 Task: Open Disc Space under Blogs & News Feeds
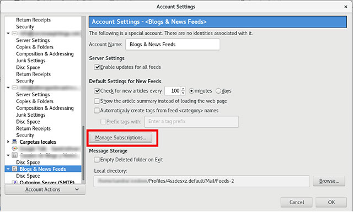[x=28, y=176]
